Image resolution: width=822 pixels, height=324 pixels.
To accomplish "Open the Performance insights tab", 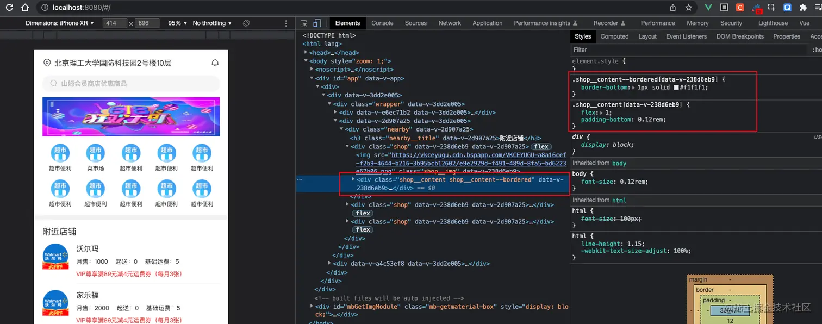I will coord(545,23).
